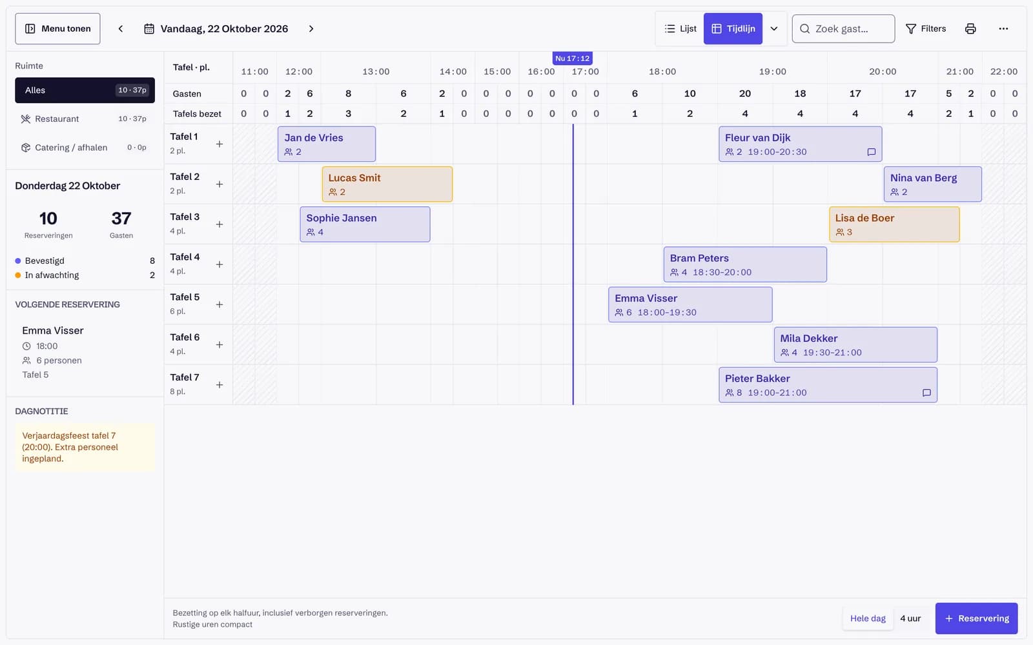Viewport: 1033px width, 645px height.
Task: Open Bram Peters reservation block
Action: pos(745,264)
